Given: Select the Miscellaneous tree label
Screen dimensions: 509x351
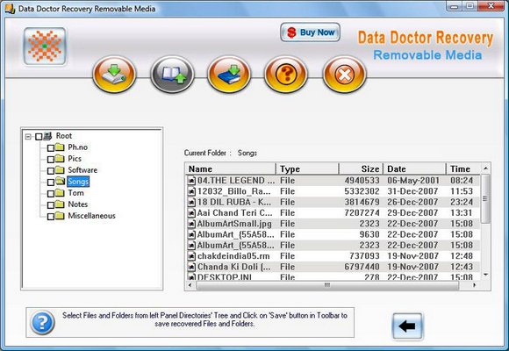Looking at the screenshot, I should [x=91, y=216].
